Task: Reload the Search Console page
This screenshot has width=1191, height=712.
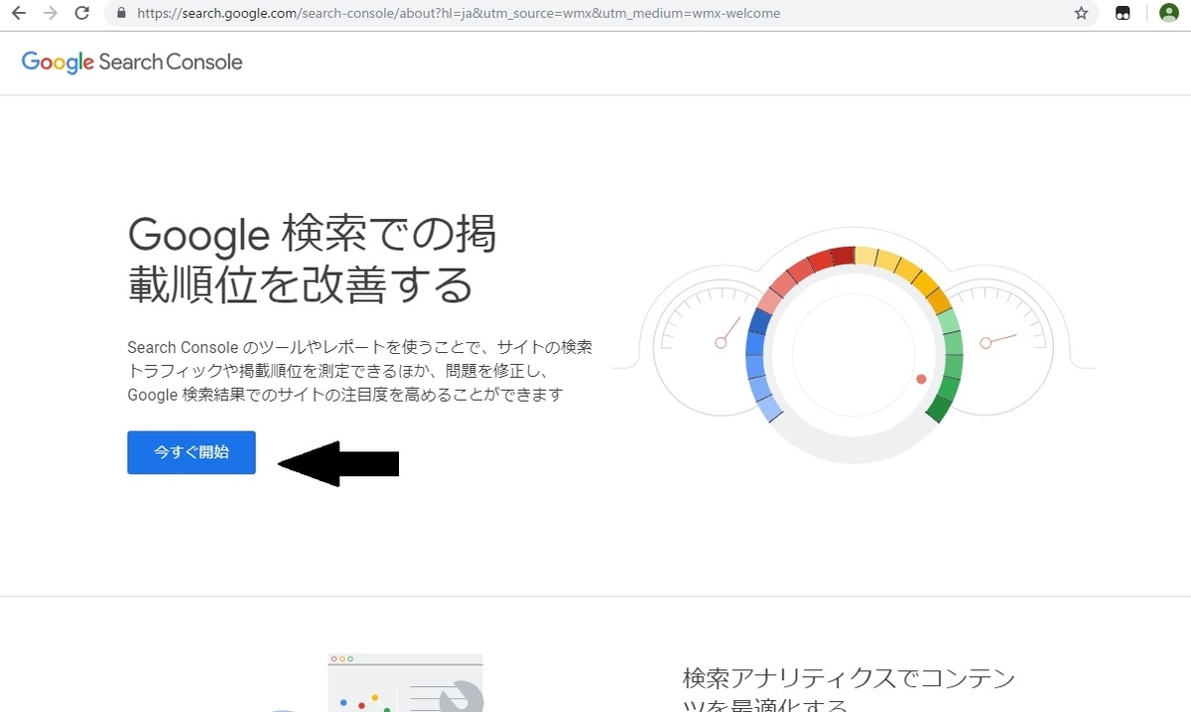Action: pyautogui.click(x=82, y=13)
